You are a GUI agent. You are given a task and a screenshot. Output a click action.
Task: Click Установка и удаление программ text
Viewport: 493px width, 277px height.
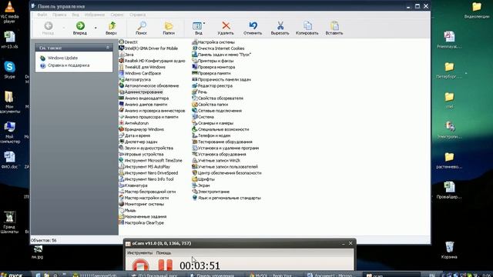229,148
